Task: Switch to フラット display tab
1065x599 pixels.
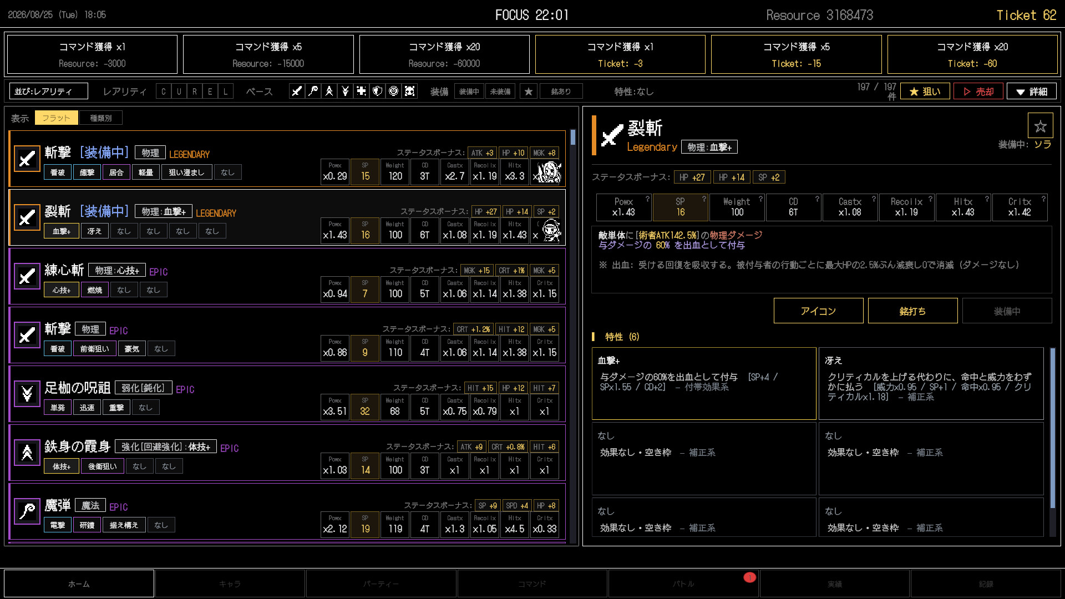Action: [57, 118]
